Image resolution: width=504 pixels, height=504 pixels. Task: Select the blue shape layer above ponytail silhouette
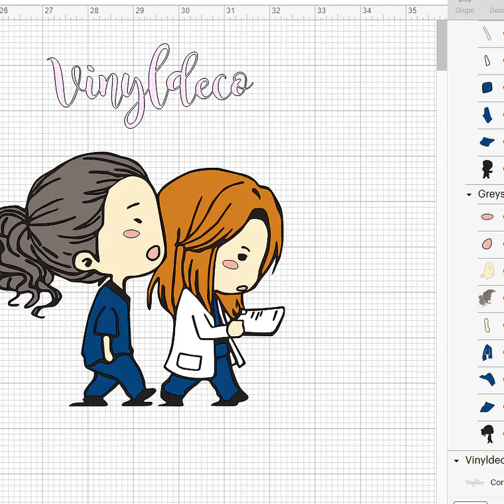click(x=487, y=407)
